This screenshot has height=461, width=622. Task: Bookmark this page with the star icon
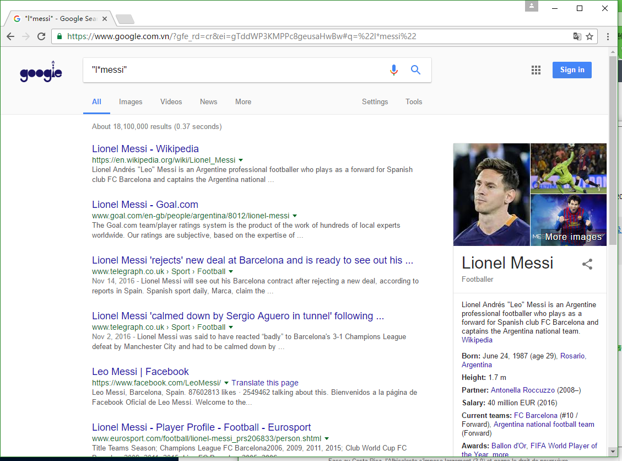click(x=589, y=36)
